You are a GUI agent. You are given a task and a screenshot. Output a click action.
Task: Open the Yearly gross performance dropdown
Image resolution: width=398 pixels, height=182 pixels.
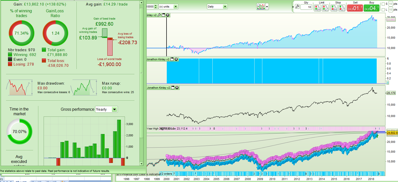tap(106, 109)
